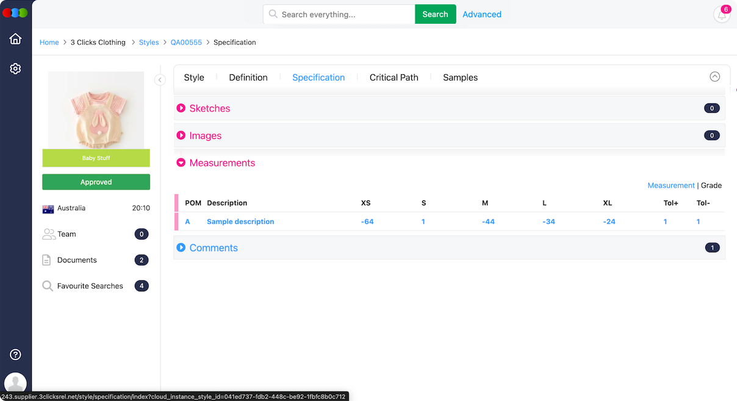Image resolution: width=737 pixels, height=401 pixels.
Task: Expand the Sketches section
Action: [181, 108]
